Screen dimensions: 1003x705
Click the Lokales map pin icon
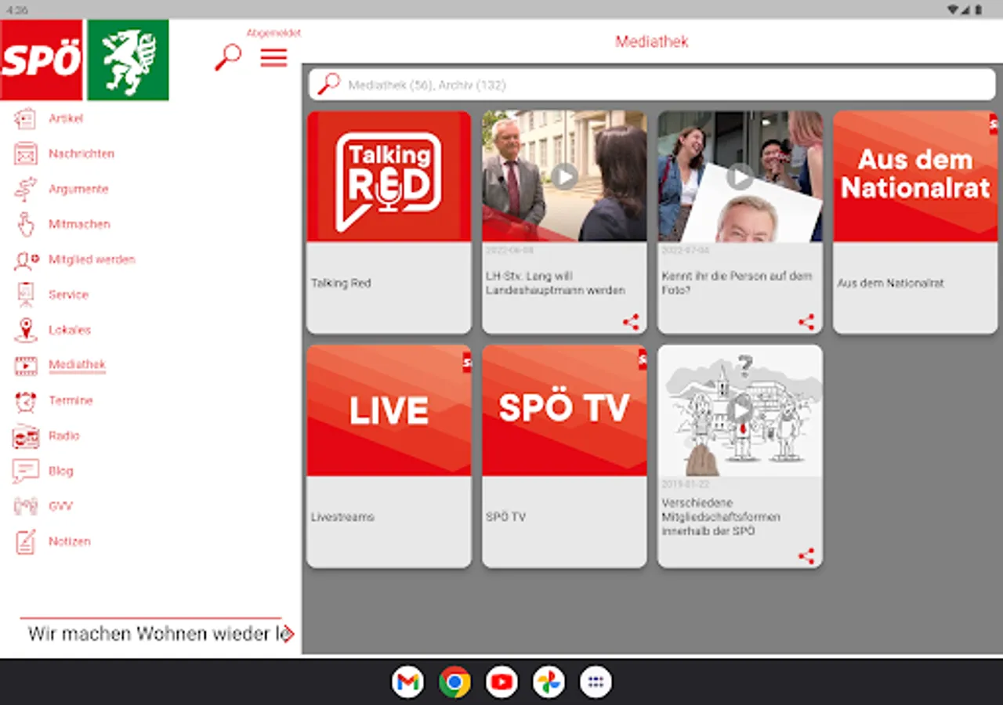click(x=25, y=330)
